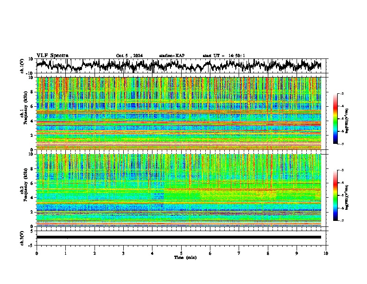Select the "start UT = 14:50:1" text

point(224,56)
